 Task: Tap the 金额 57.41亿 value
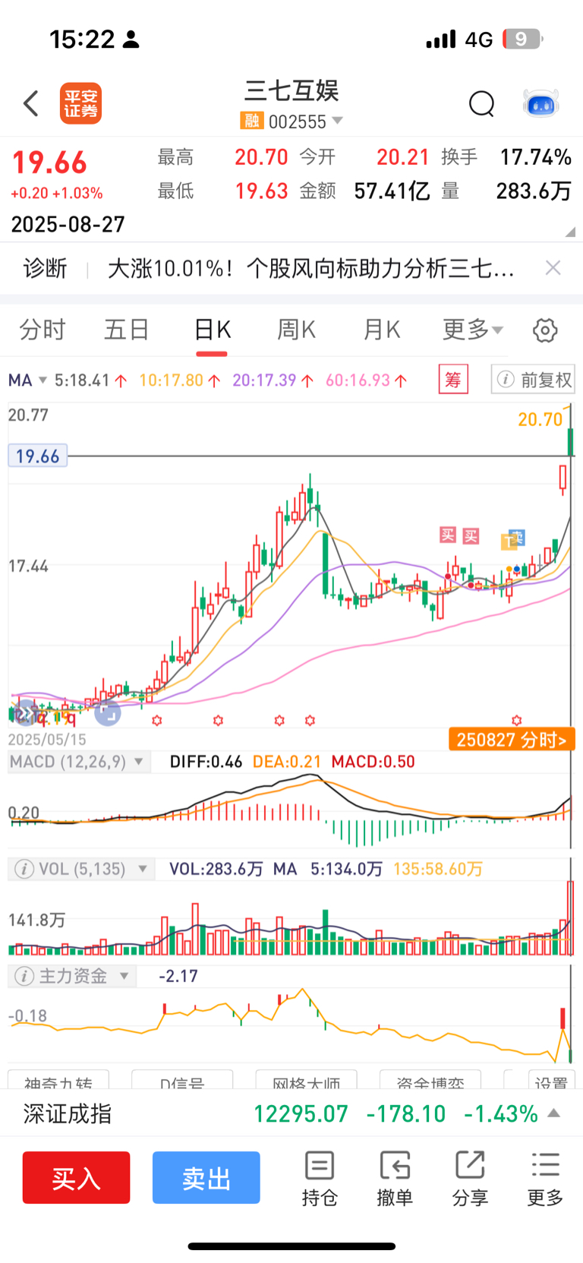[x=392, y=191]
